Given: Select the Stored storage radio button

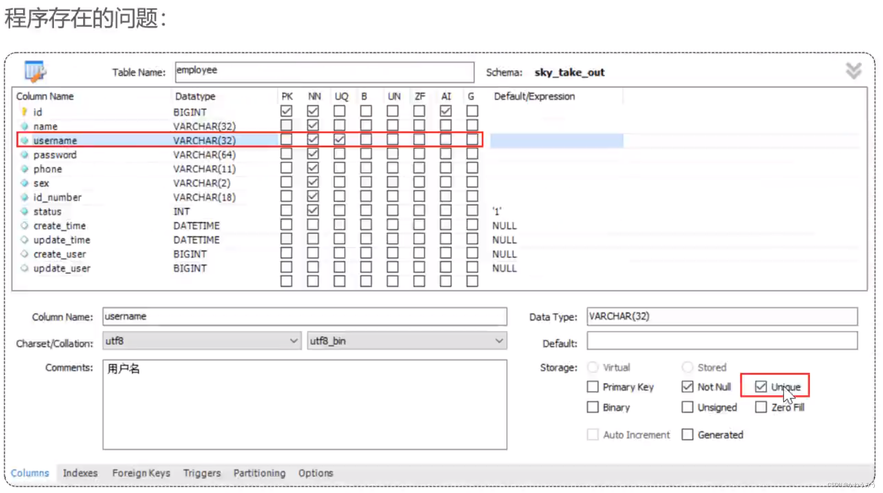Looking at the screenshot, I should pos(687,367).
